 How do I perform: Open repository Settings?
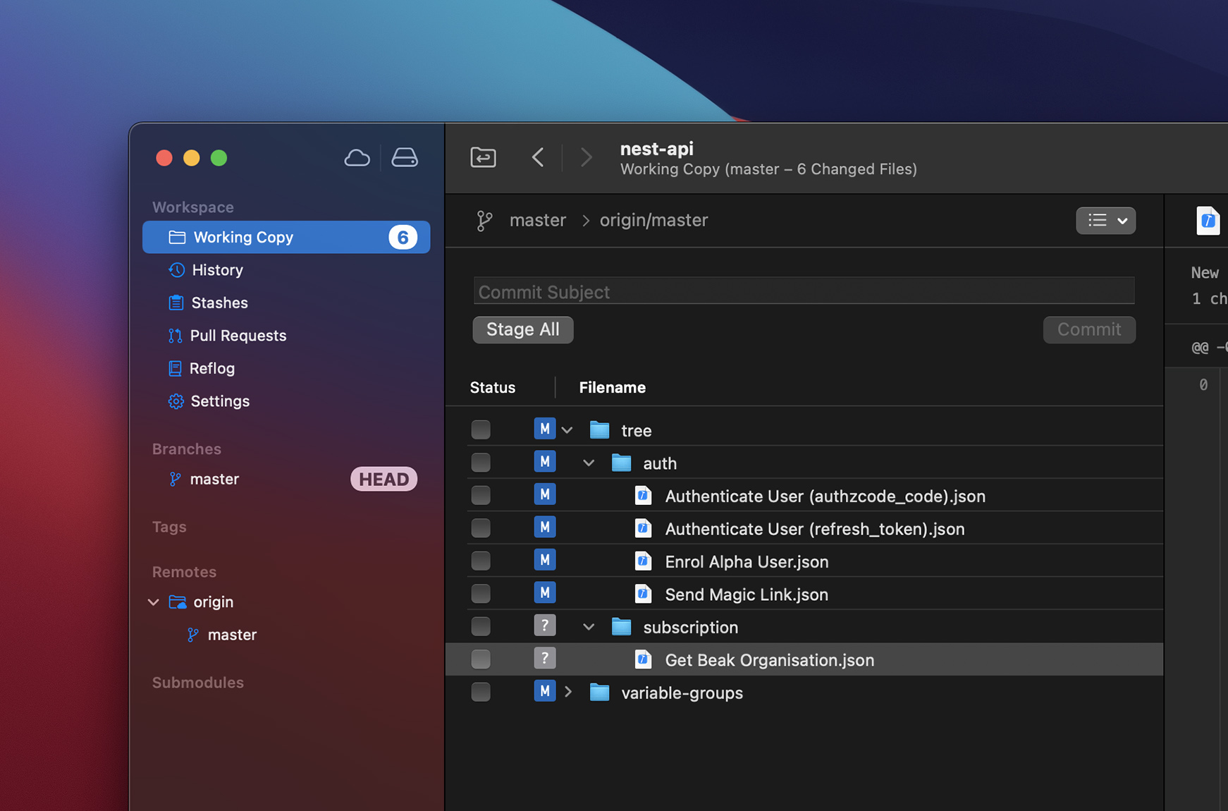tap(220, 401)
